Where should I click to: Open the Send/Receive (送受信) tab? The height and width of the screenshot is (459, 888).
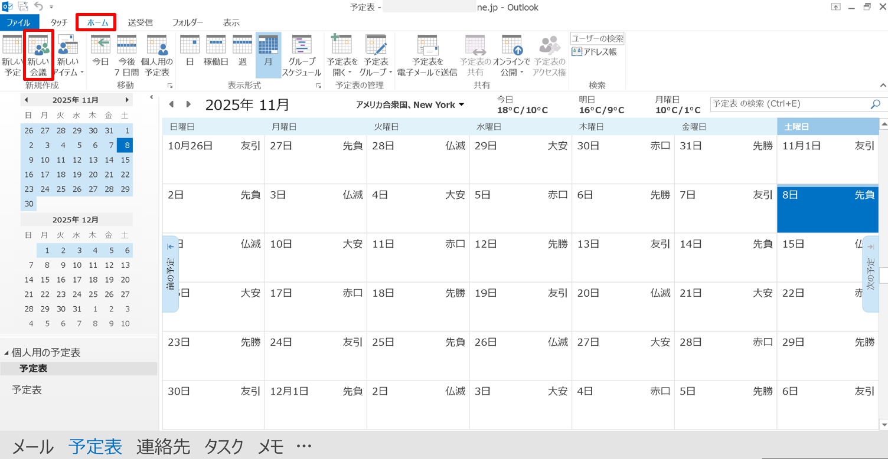coord(140,22)
